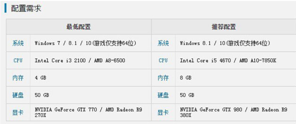Viewport: 296px width, 124px height.
Task: Select the 内存 link under 最低配置
Action: click(x=18, y=78)
